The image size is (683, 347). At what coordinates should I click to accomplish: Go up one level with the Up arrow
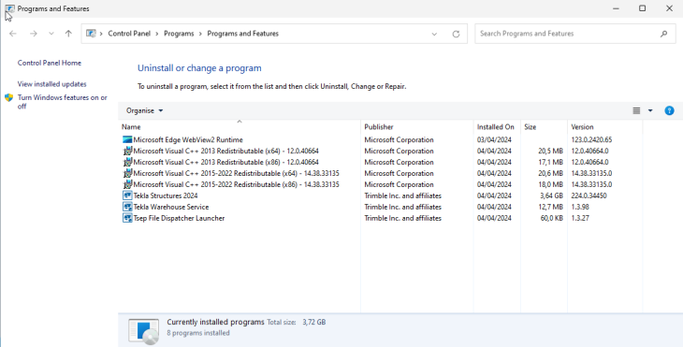click(x=68, y=34)
